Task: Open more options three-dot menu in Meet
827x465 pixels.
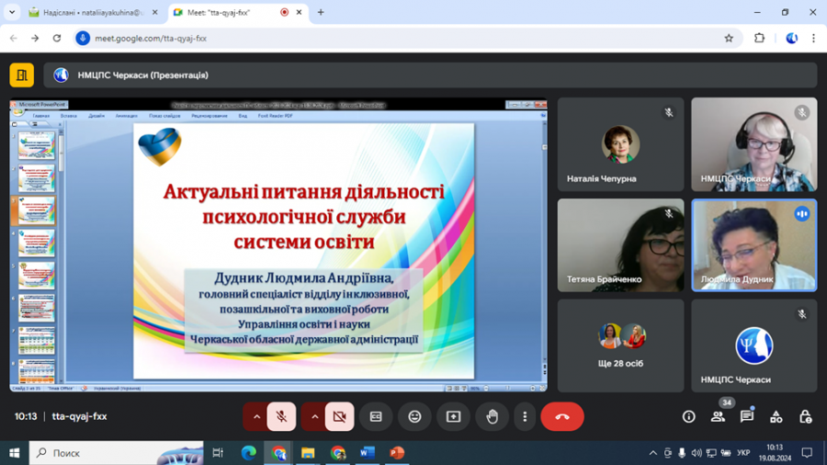Action: pos(525,416)
